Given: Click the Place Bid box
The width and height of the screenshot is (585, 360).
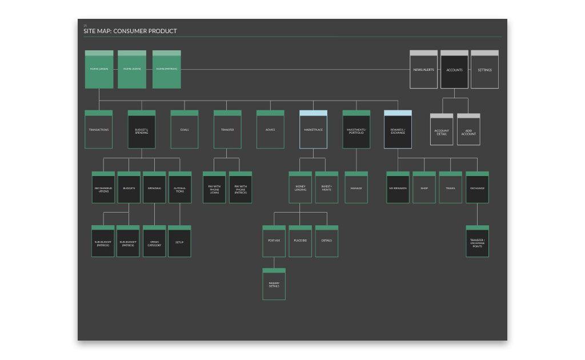Looking at the screenshot, I should click(x=300, y=241).
